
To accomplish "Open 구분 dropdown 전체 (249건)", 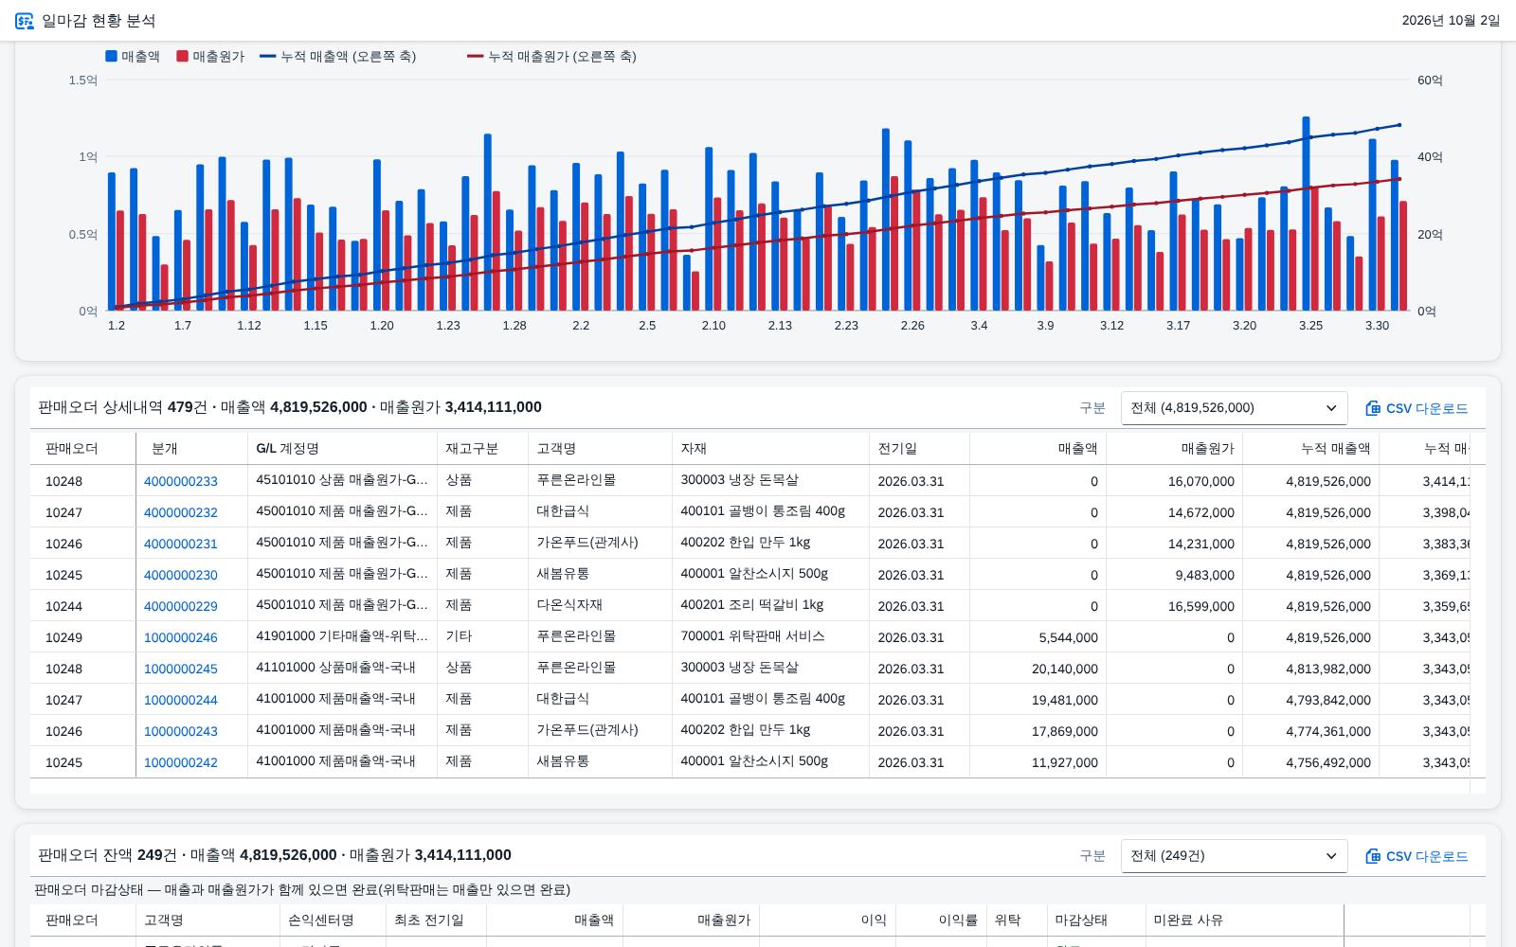I will pos(1234,856).
